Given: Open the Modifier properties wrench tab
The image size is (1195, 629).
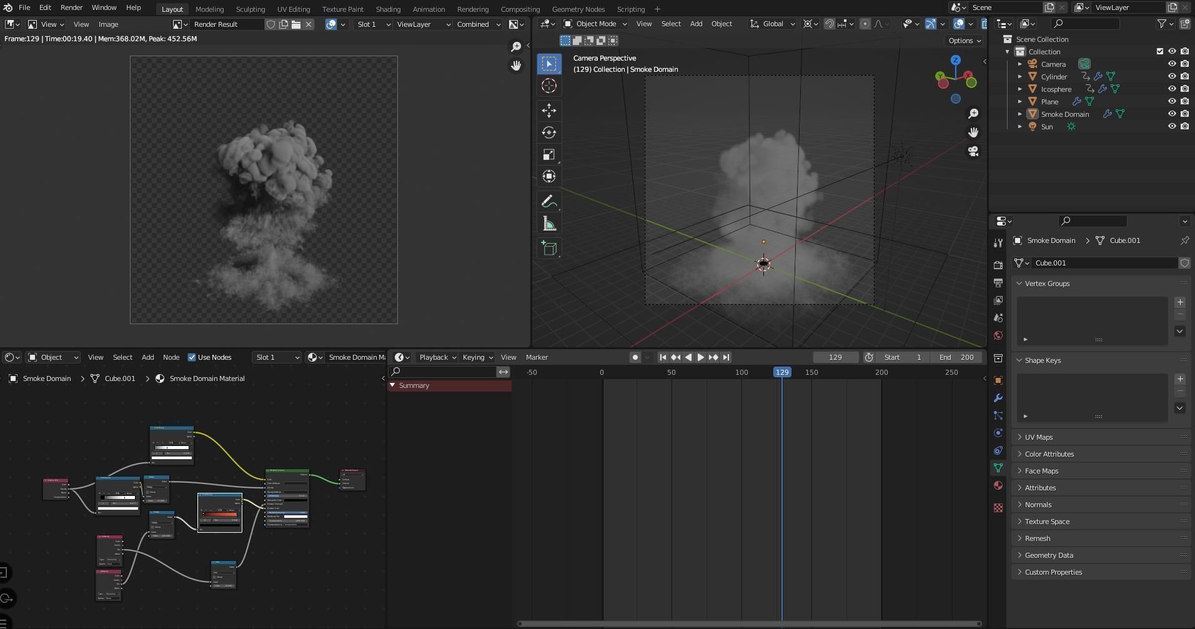Looking at the screenshot, I should 998,398.
